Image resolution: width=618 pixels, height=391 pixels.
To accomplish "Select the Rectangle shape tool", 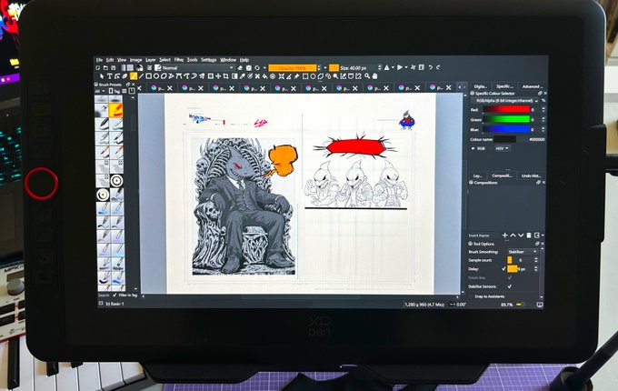I will pos(148,76).
